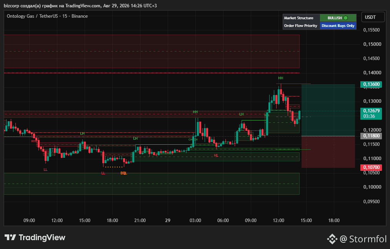Click the green 0,13600 take-profit price label
390x249 pixels.
pos(371,84)
